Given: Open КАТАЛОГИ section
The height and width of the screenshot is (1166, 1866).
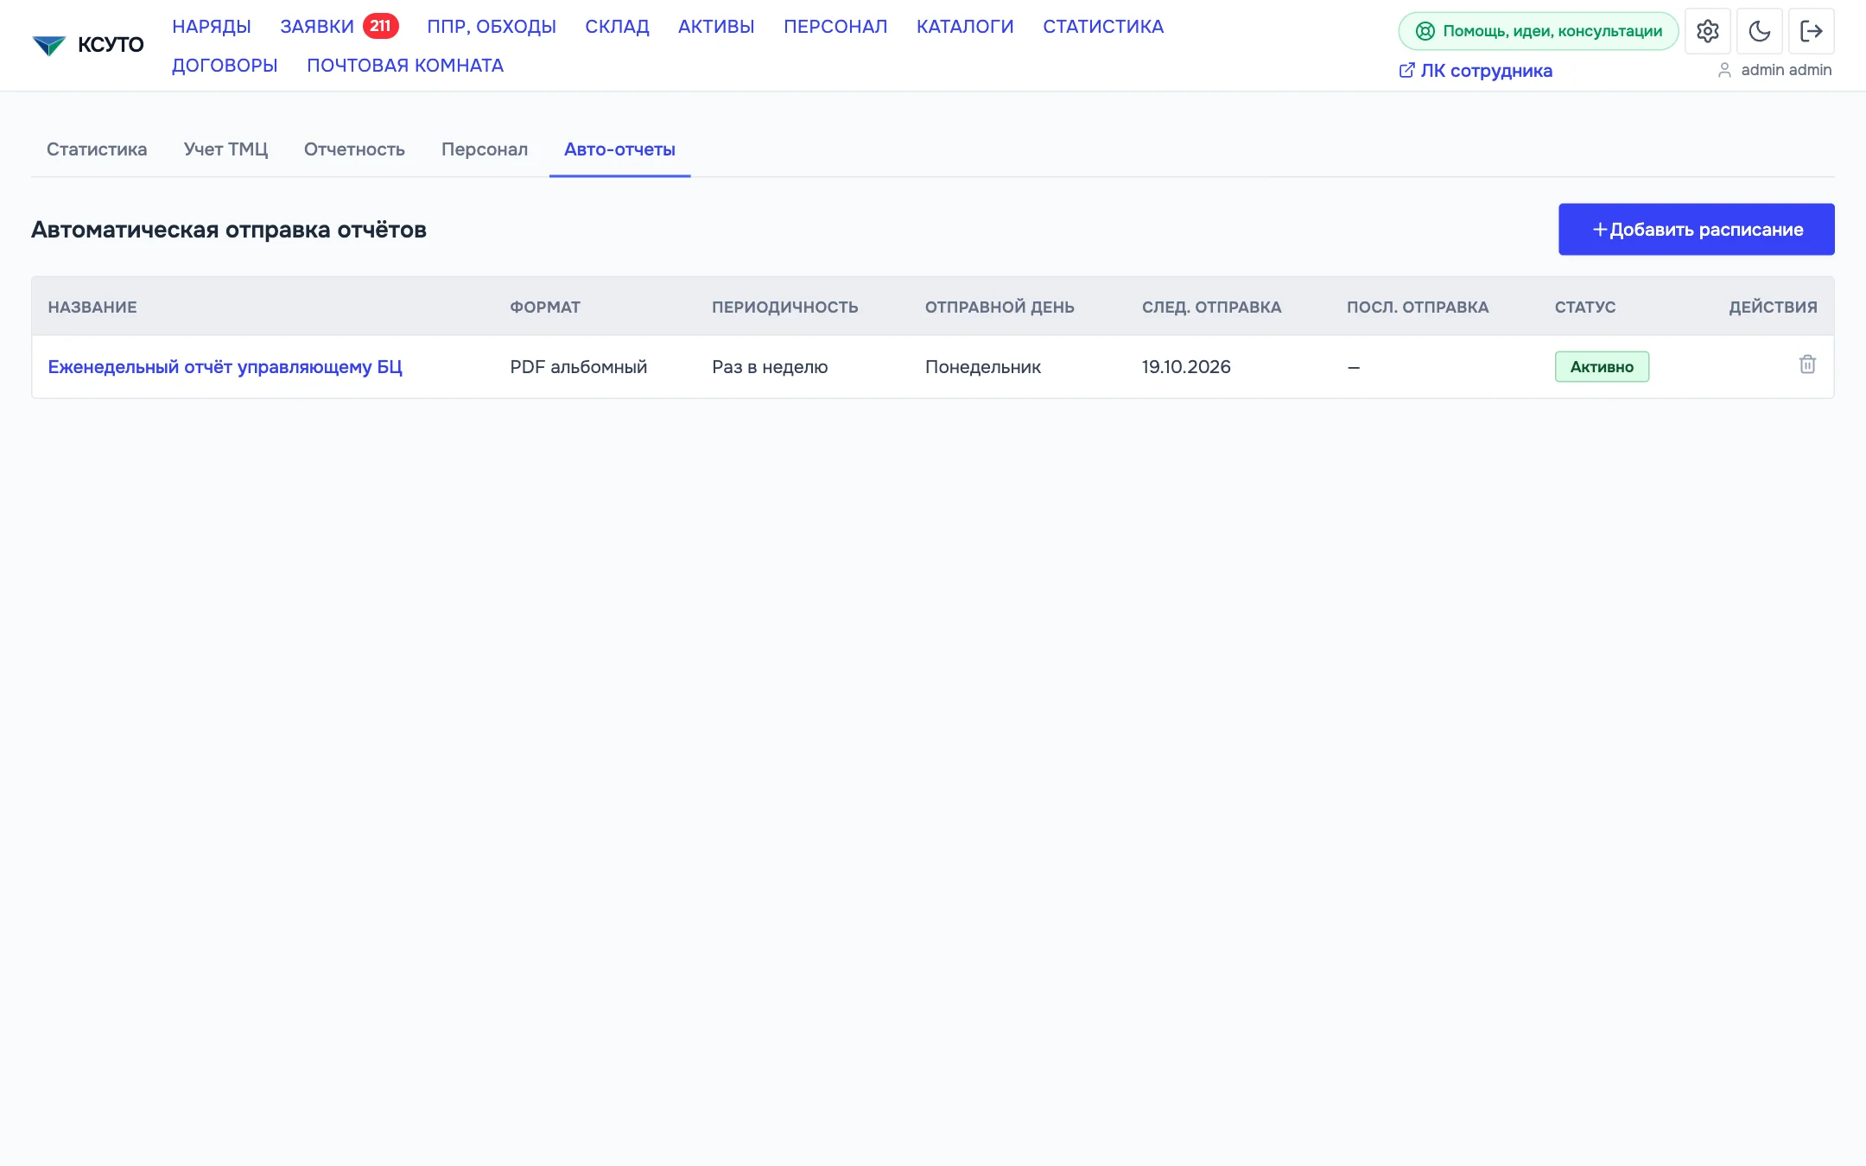Looking at the screenshot, I should click(x=965, y=27).
